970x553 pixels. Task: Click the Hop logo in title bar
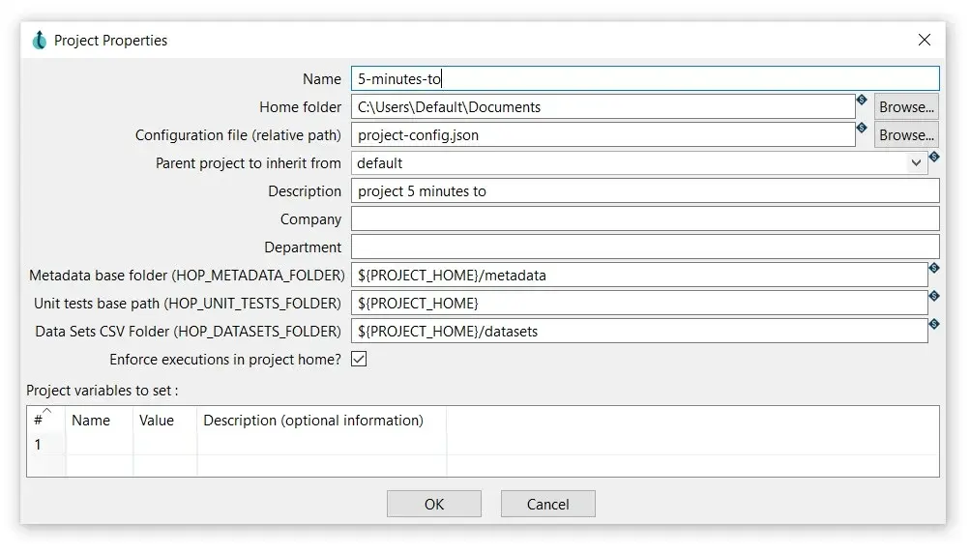(x=40, y=41)
